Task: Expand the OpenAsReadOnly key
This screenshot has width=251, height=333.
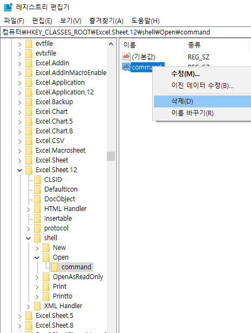Action: pyautogui.click(x=37, y=277)
